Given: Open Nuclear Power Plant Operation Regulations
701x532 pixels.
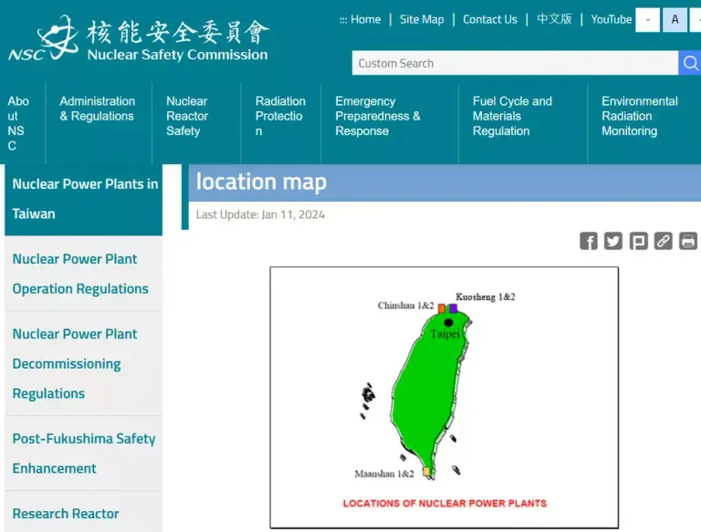Looking at the screenshot, I should click(x=84, y=274).
